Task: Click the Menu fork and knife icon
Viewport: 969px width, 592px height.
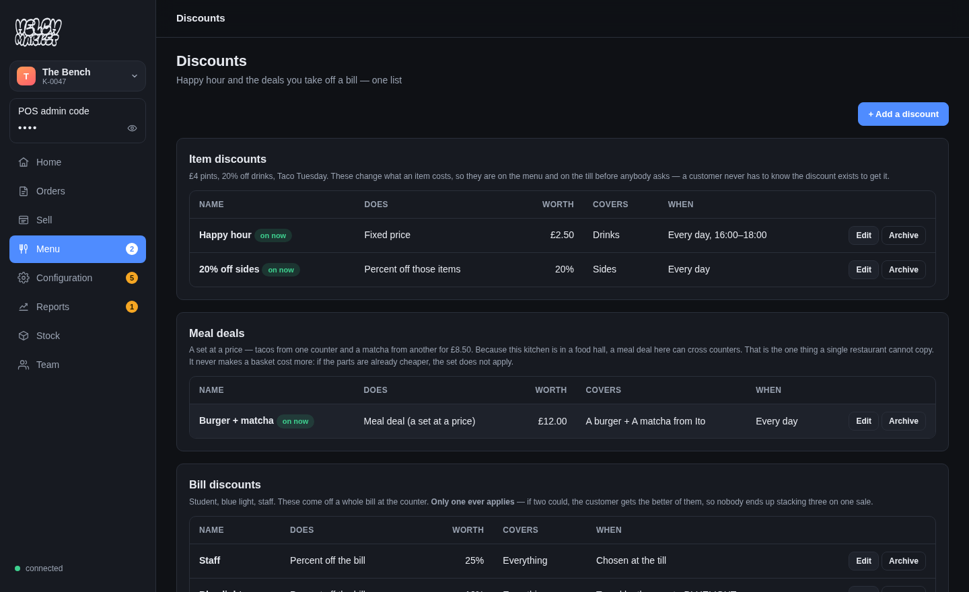Action: click(24, 249)
